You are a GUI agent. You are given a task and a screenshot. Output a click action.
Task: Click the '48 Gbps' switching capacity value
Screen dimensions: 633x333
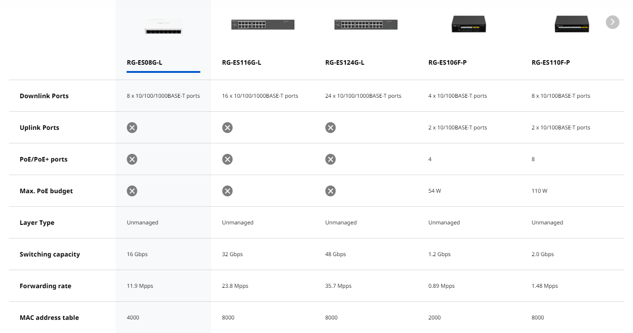coord(335,254)
